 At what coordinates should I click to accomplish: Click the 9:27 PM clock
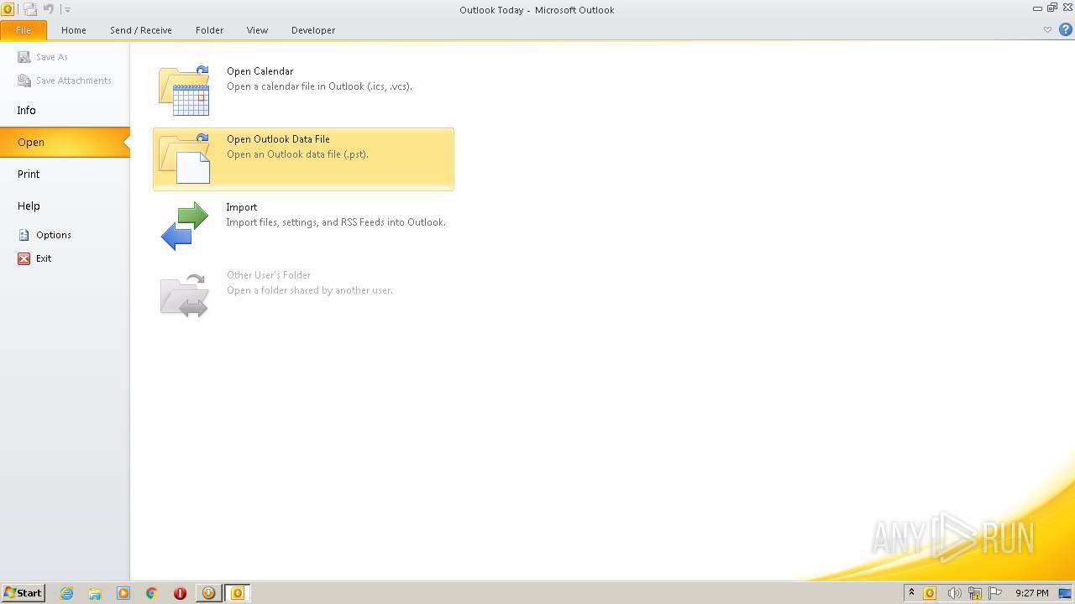click(1031, 593)
